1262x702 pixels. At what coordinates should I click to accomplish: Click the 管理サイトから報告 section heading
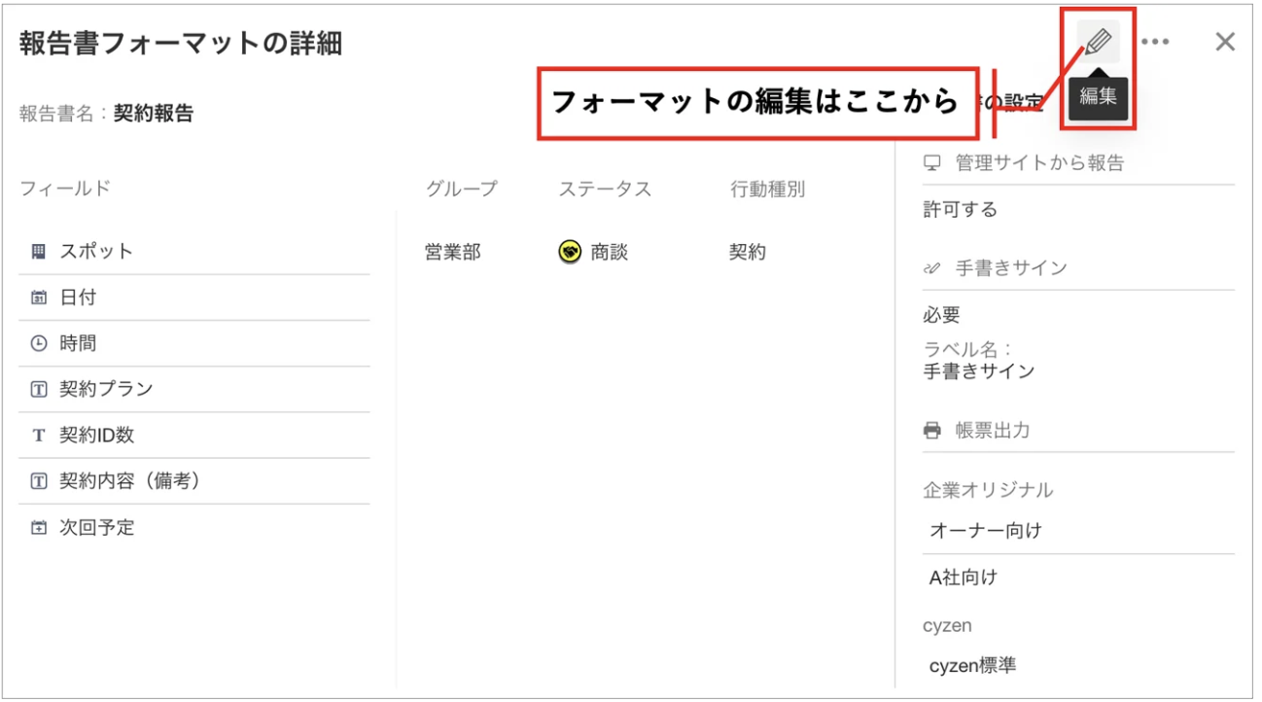(x=1039, y=162)
